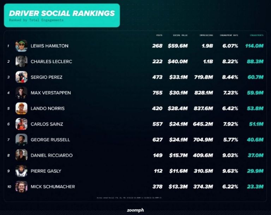Click the Impressions column header
This screenshot has width=271, height=215.
(206, 35)
